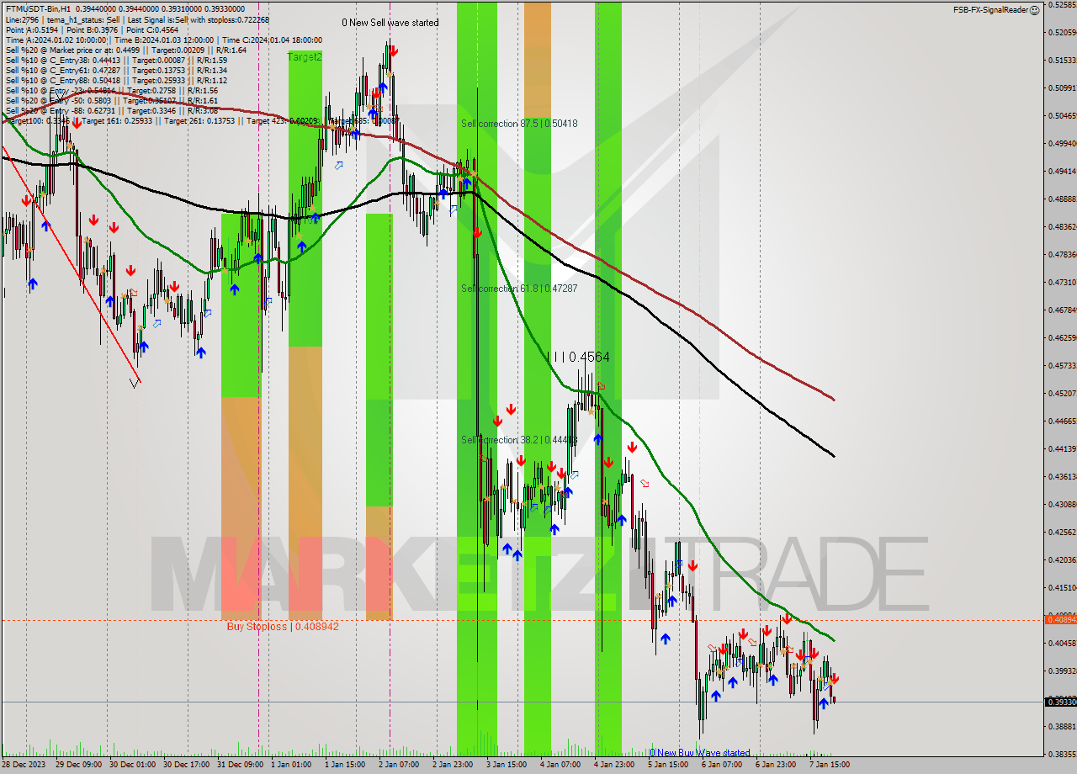Click the '6 Jan 23:00' time axis label

pyautogui.click(x=776, y=765)
